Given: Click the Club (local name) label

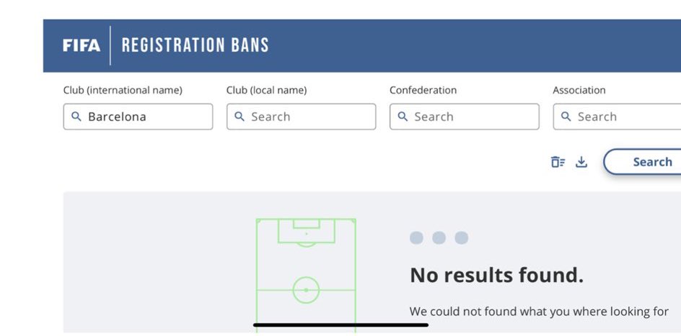Looking at the screenshot, I should [266, 91].
